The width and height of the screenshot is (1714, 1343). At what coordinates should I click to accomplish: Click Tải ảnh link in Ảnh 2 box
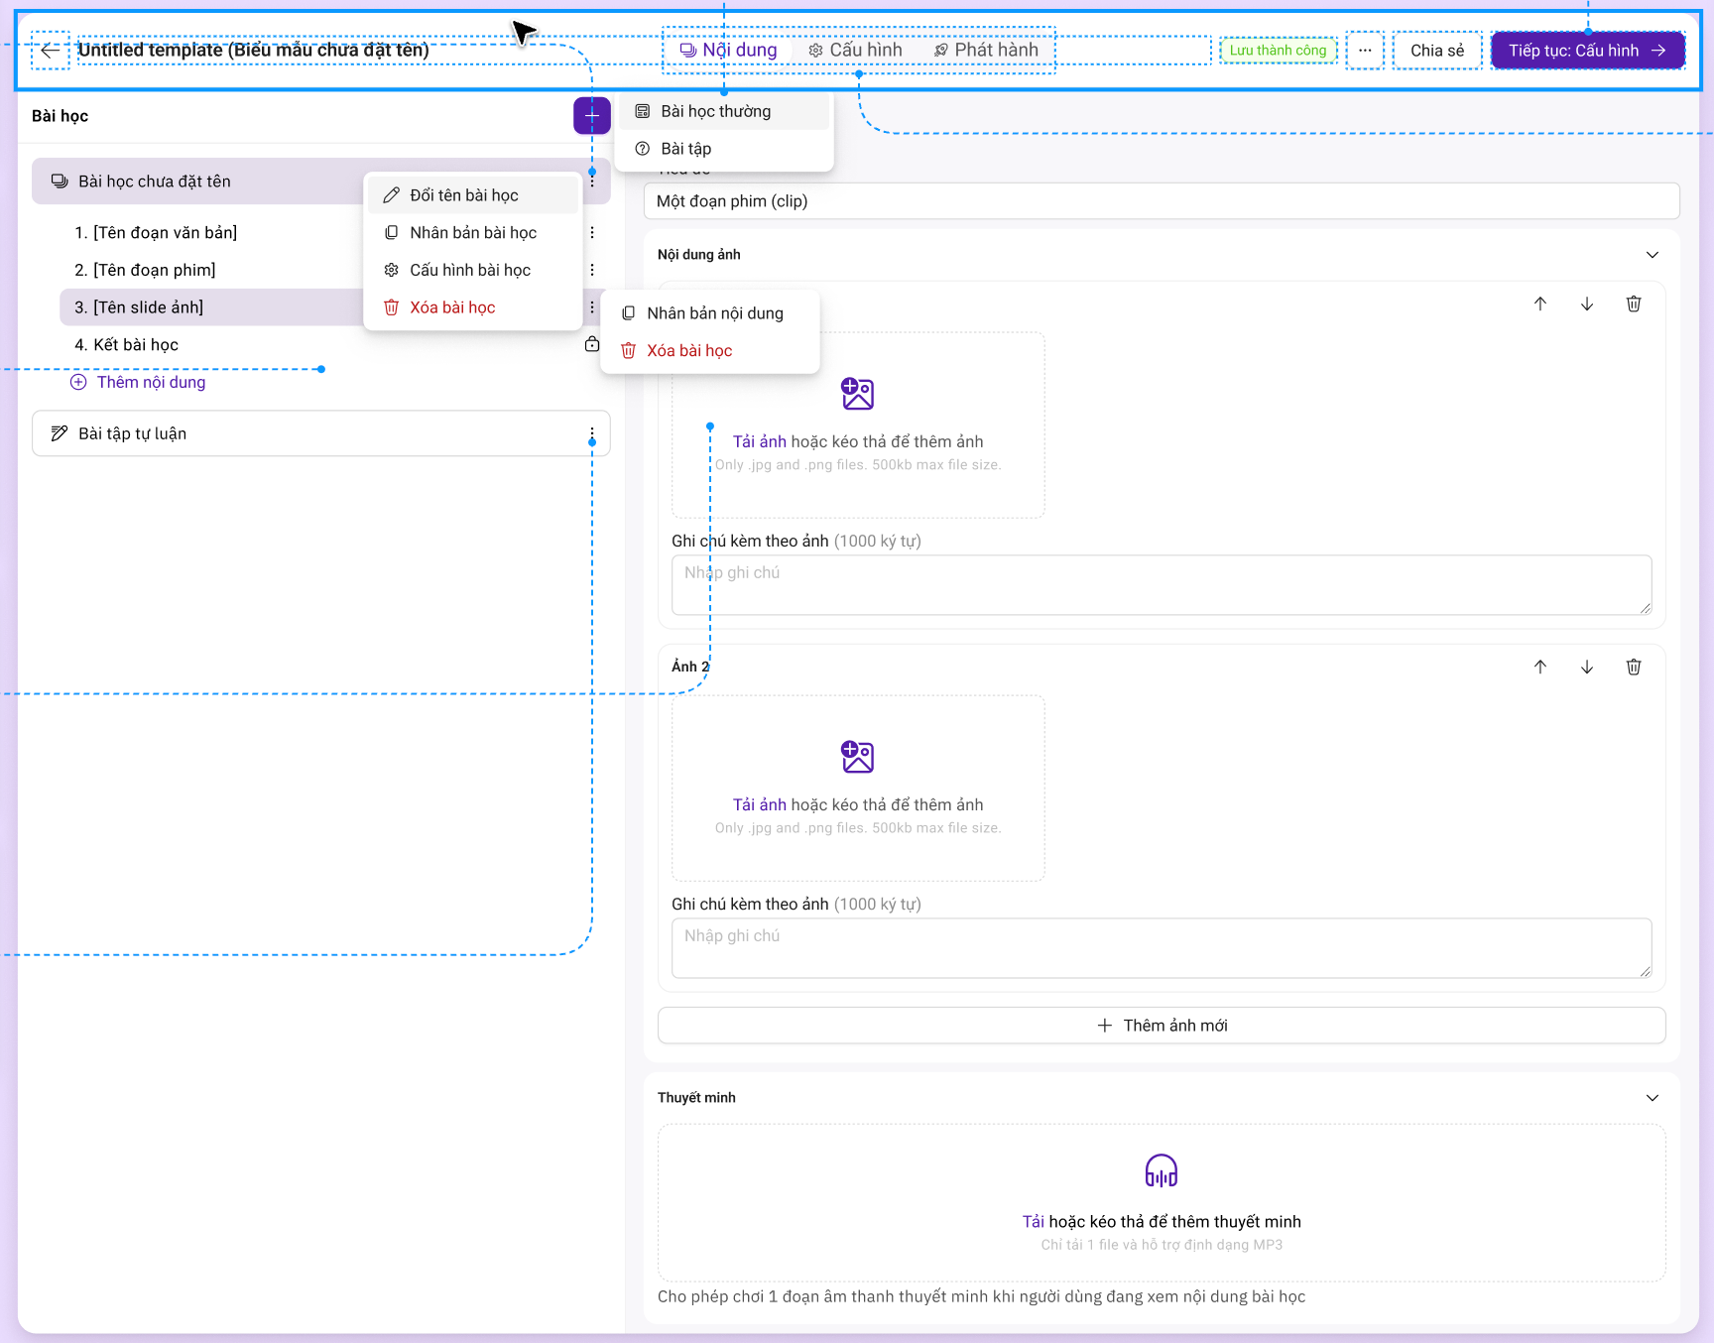pos(759,804)
